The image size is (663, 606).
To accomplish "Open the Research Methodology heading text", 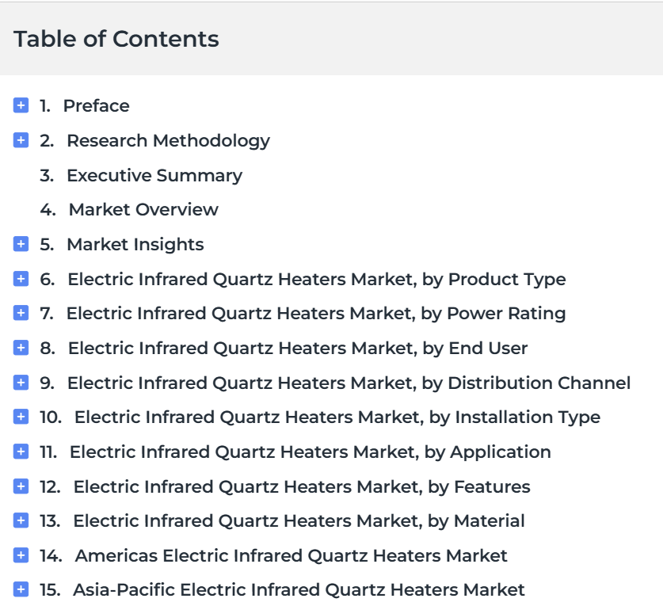I will (168, 141).
